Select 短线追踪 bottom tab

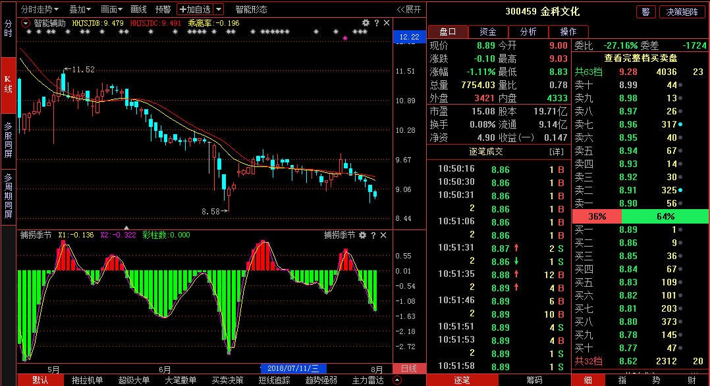274,380
